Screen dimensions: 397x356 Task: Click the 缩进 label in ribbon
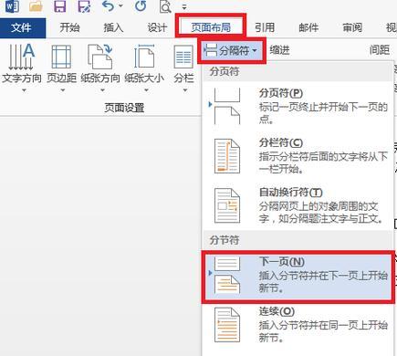point(279,50)
